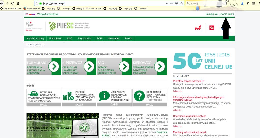Open the Pomoc menu item
260x138 pixels.
128,39
